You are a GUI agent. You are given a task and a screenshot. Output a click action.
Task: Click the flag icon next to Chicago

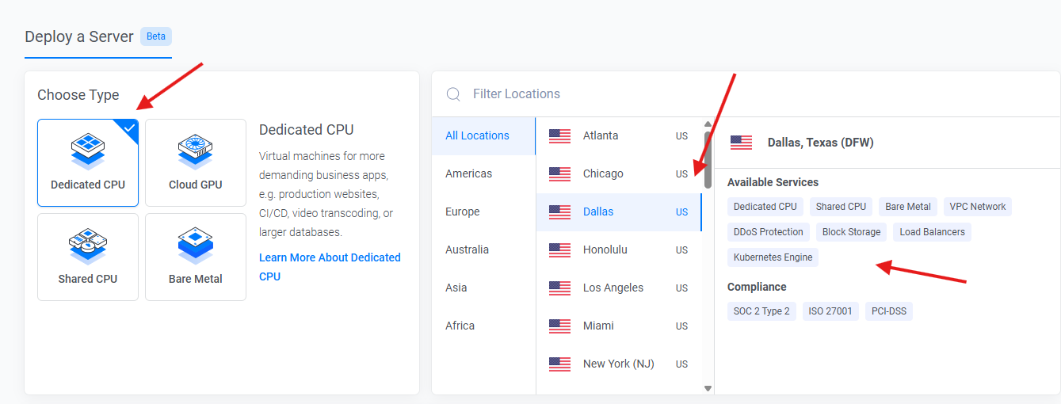[x=559, y=174]
